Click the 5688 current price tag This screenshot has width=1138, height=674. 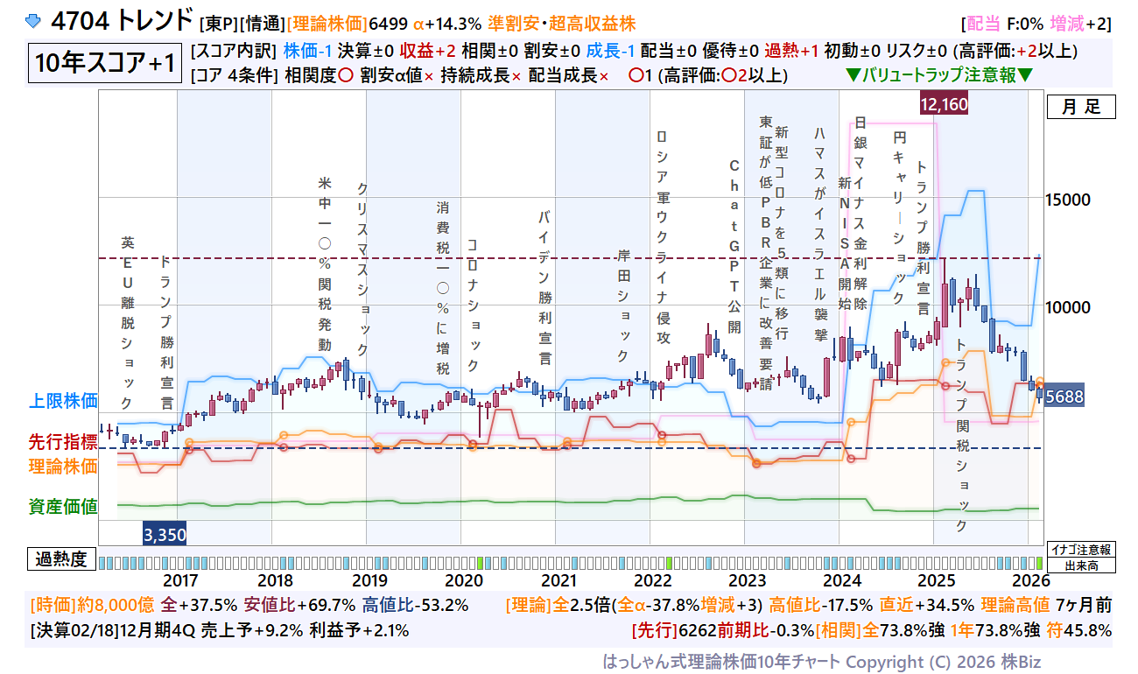pos(1064,397)
